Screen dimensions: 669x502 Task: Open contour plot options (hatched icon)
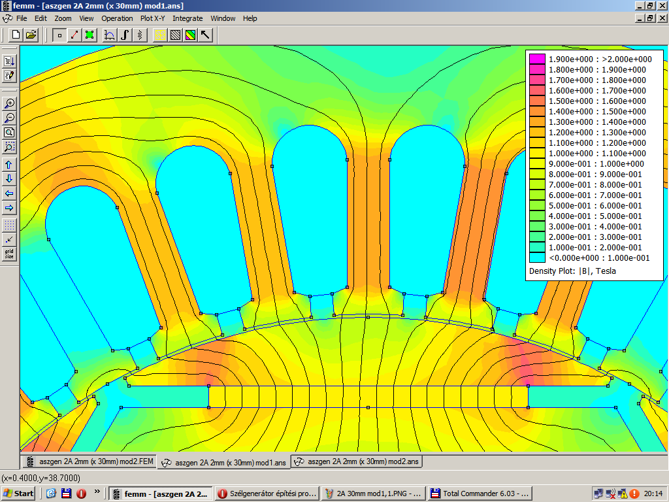click(175, 35)
